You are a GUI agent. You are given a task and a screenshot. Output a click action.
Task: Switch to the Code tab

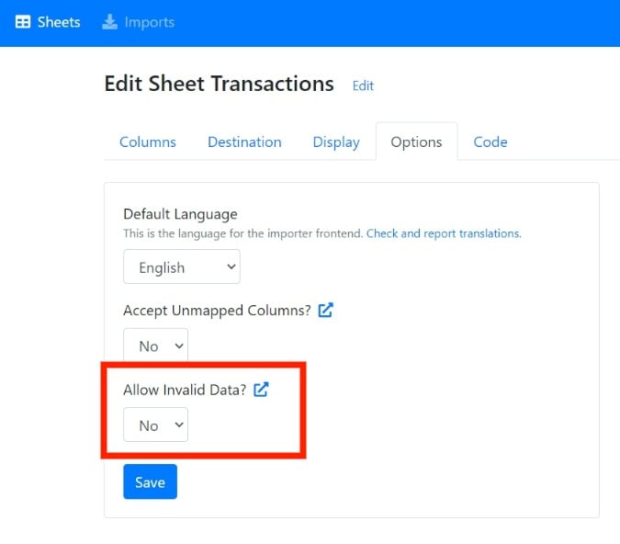(490, 142)
